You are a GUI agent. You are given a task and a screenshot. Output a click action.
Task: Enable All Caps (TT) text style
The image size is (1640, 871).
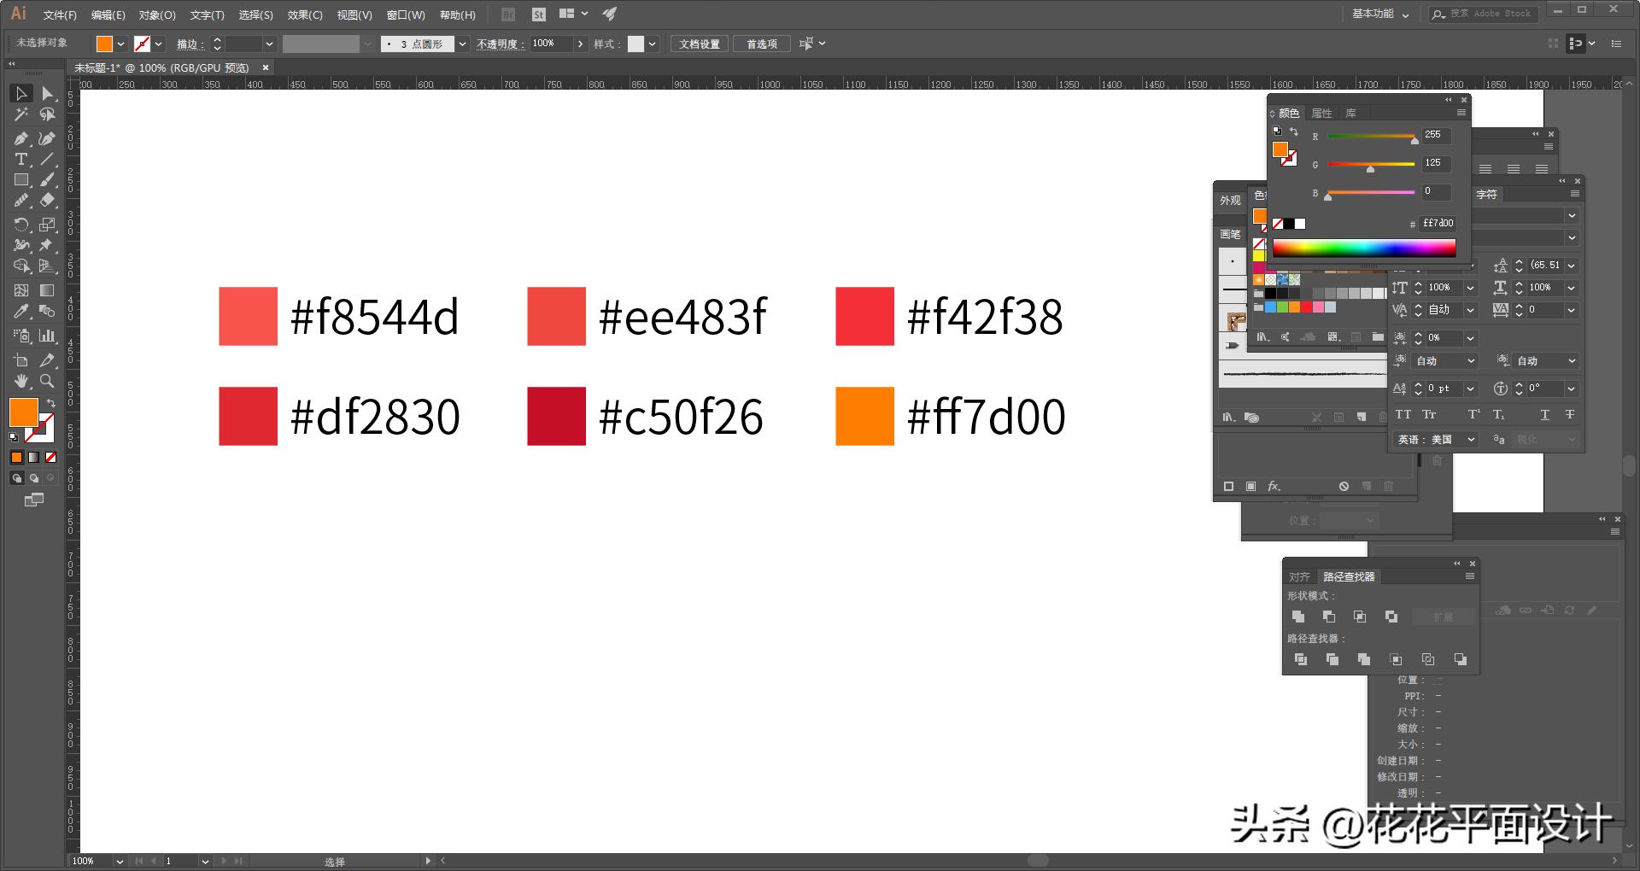pyautogui.click(x=1403, y=415)
